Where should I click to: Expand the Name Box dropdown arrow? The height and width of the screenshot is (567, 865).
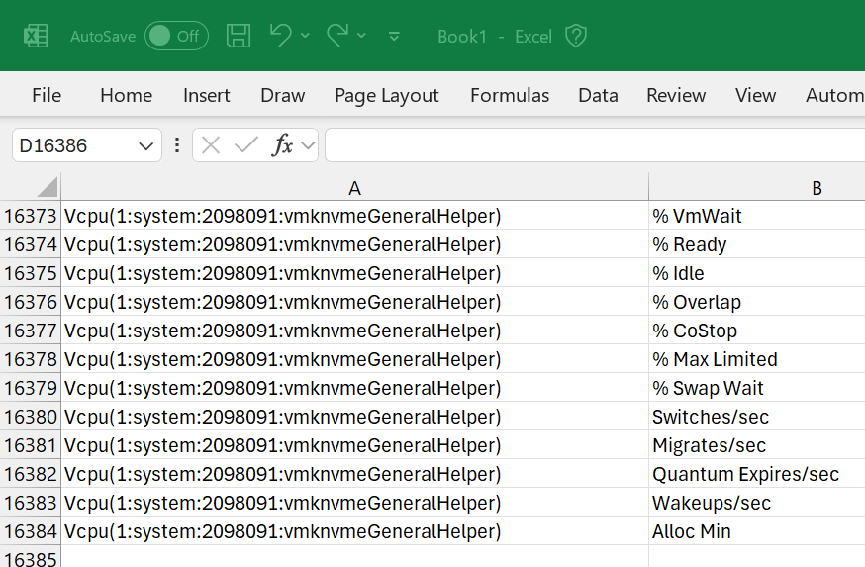point(145,146)
